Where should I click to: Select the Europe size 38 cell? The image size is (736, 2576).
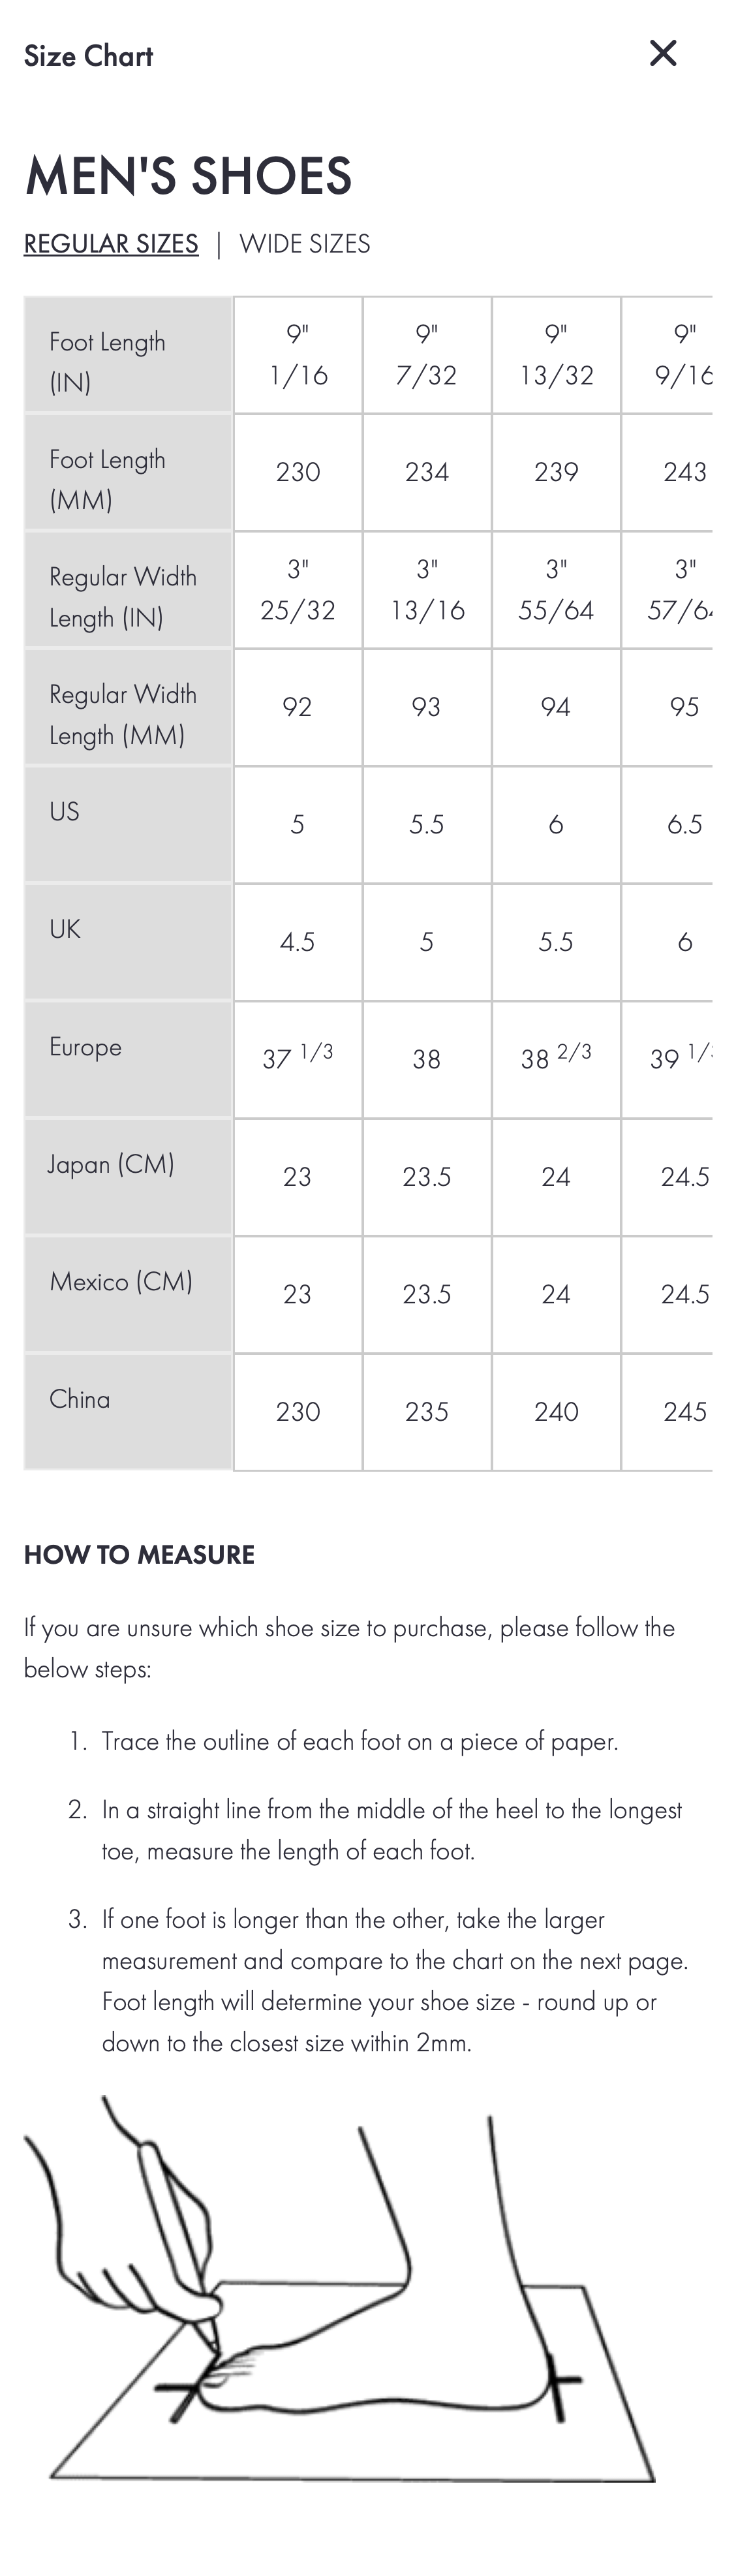tap(426, 1059)
